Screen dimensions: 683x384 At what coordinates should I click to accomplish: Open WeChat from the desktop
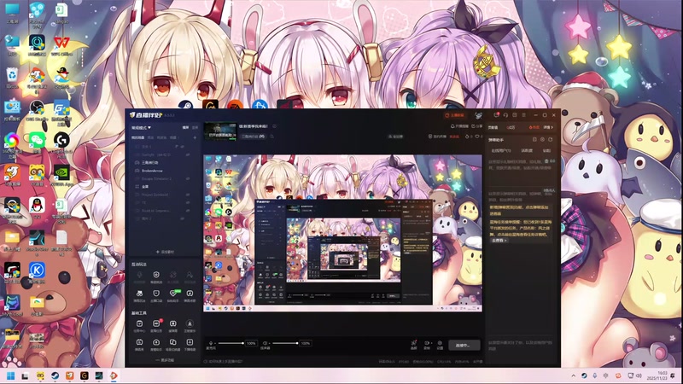[x=37, y=143]
